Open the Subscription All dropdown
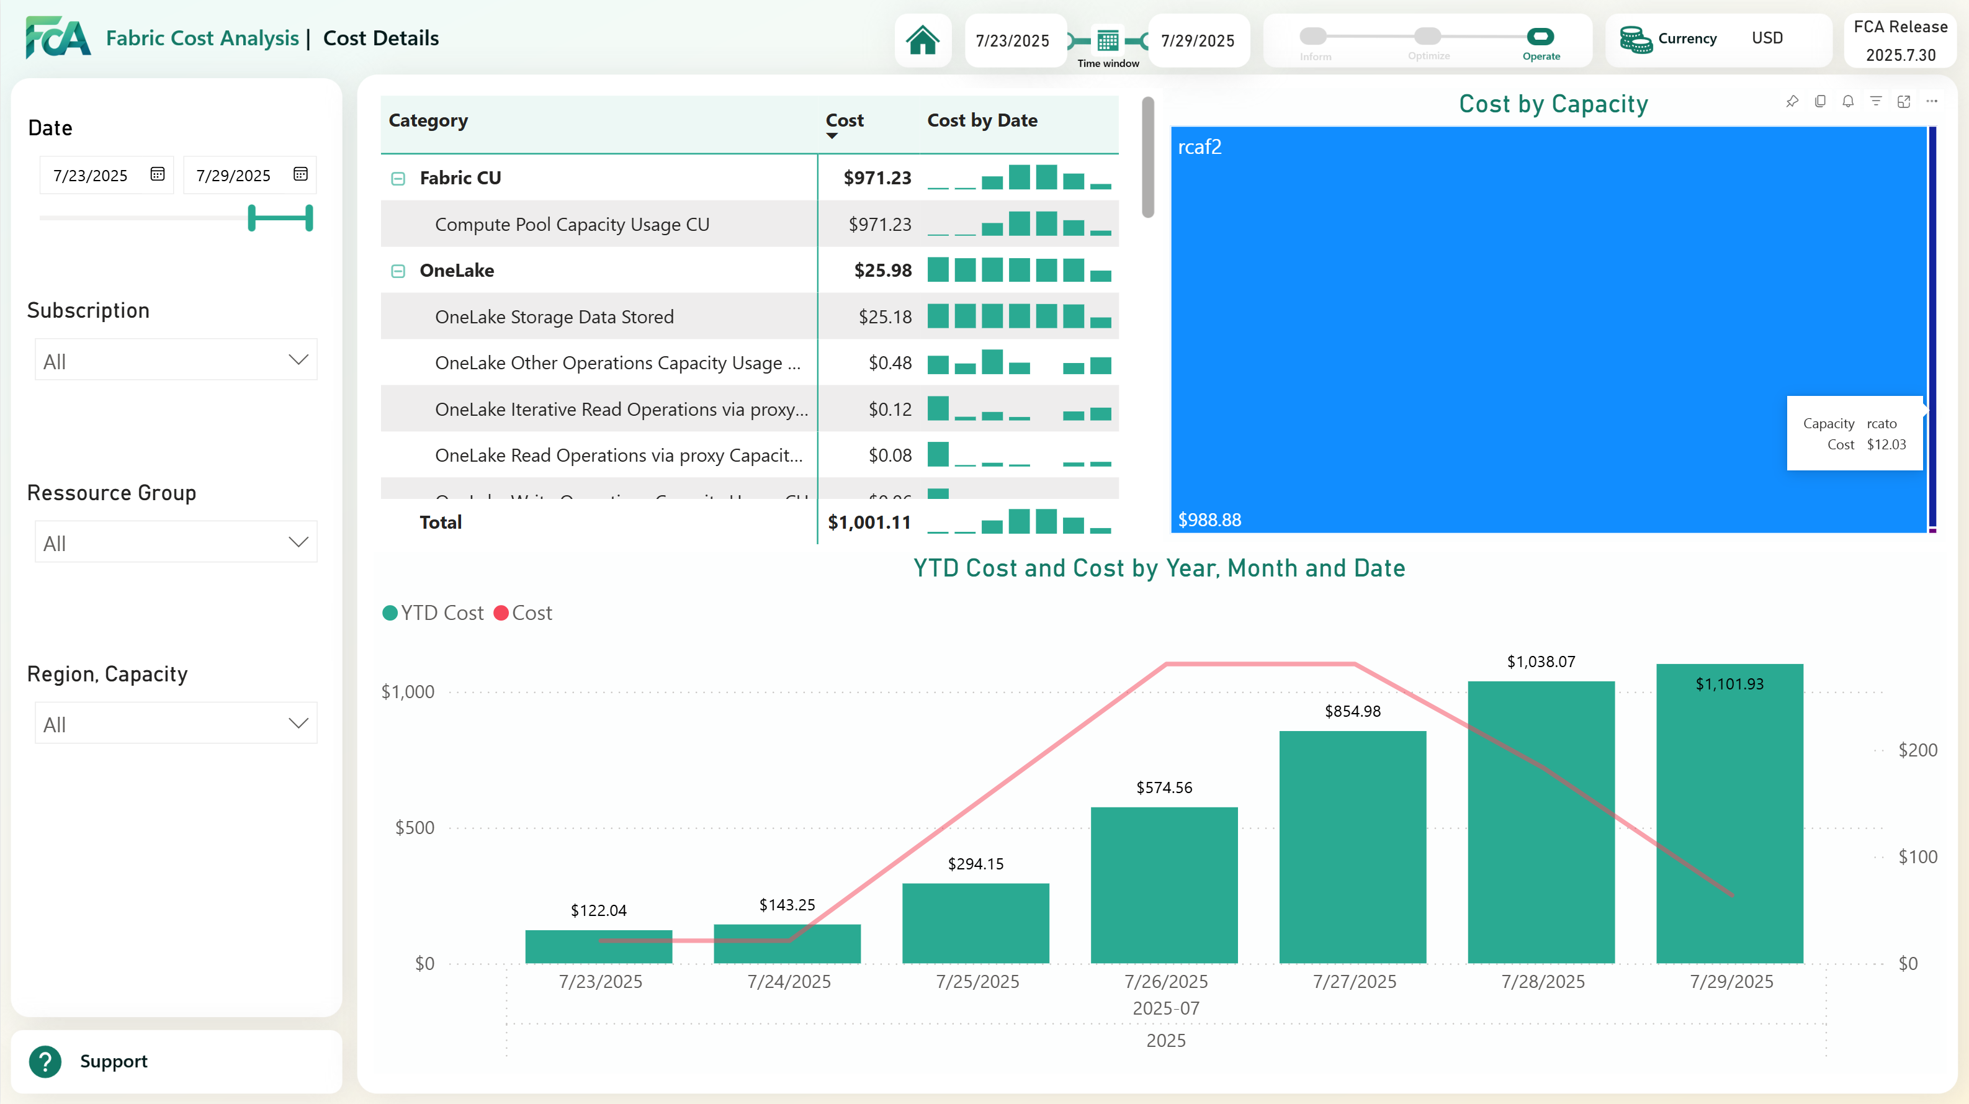 pos(175,359)
